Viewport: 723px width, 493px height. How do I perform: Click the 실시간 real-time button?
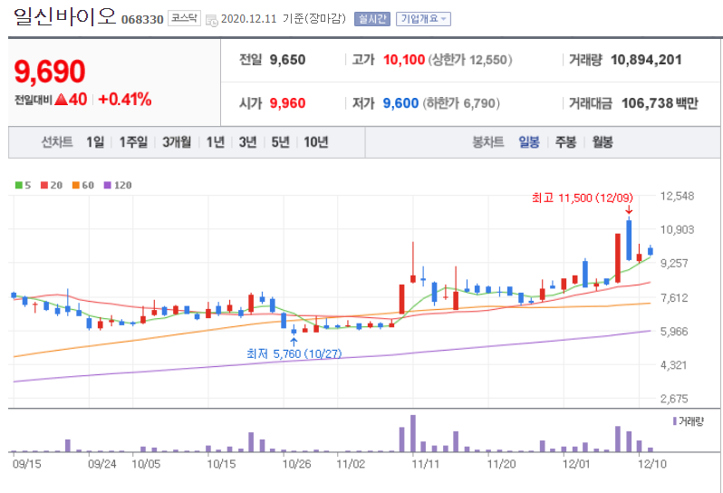(x=372, y=19)
